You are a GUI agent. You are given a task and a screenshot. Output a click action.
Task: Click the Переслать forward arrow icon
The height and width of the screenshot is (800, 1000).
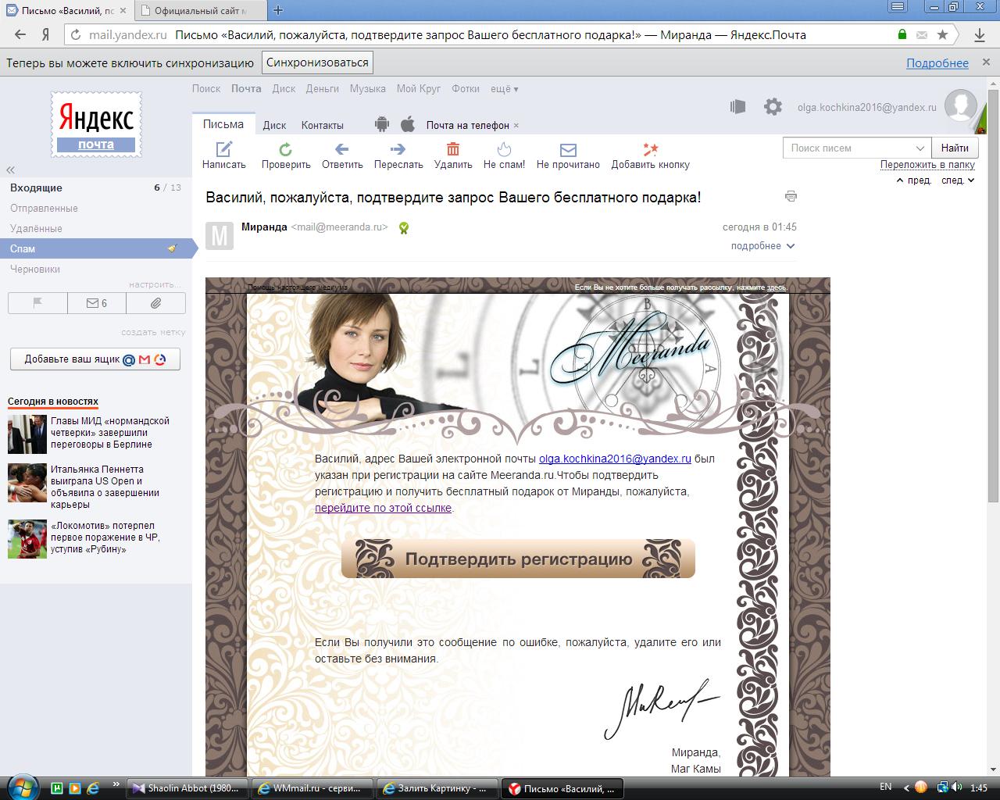398,149
